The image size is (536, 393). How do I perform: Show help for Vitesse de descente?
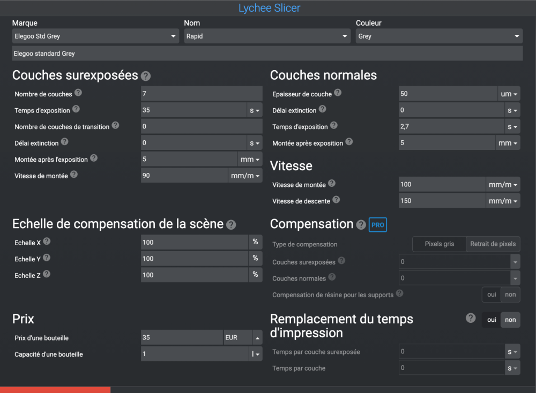pos(336,199)
